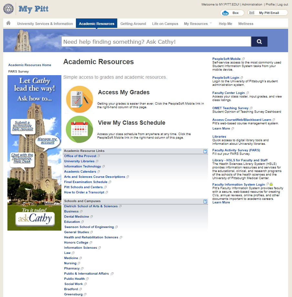Open My Pitt Email button
Viewport: 292px width, 297px height.
click(x=268, y=13)
